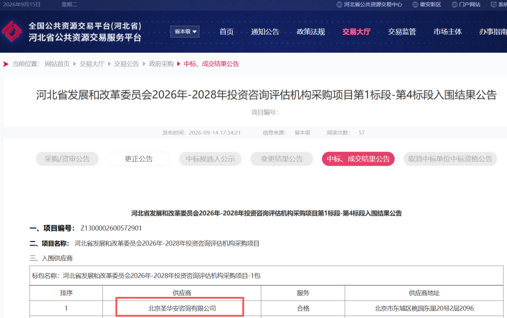Image resolution: width=507 pixels, height=318 pixels.
Task: Open 门户网站 top link
Action: (469, 5)
